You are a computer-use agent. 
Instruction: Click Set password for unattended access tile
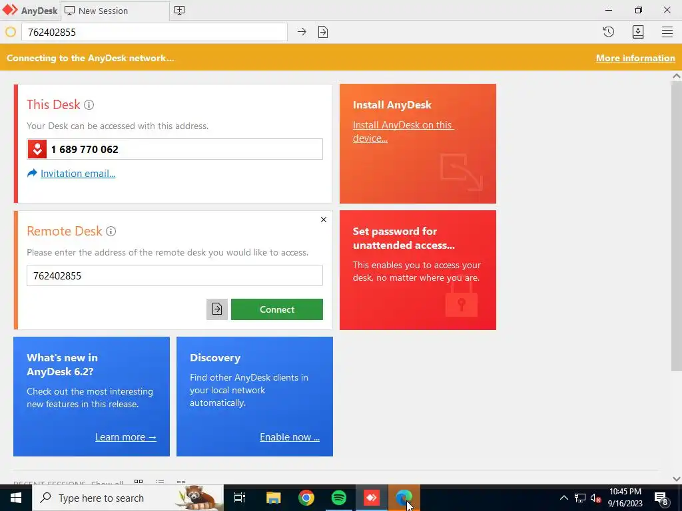(x=418, y=270)
